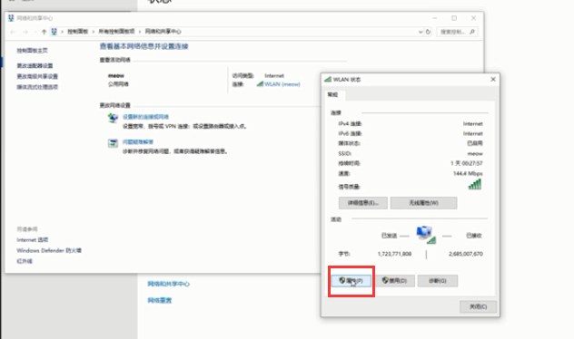Open 控制面板主页 link
This screenshot has width=574, height=339.
[32, 51]
